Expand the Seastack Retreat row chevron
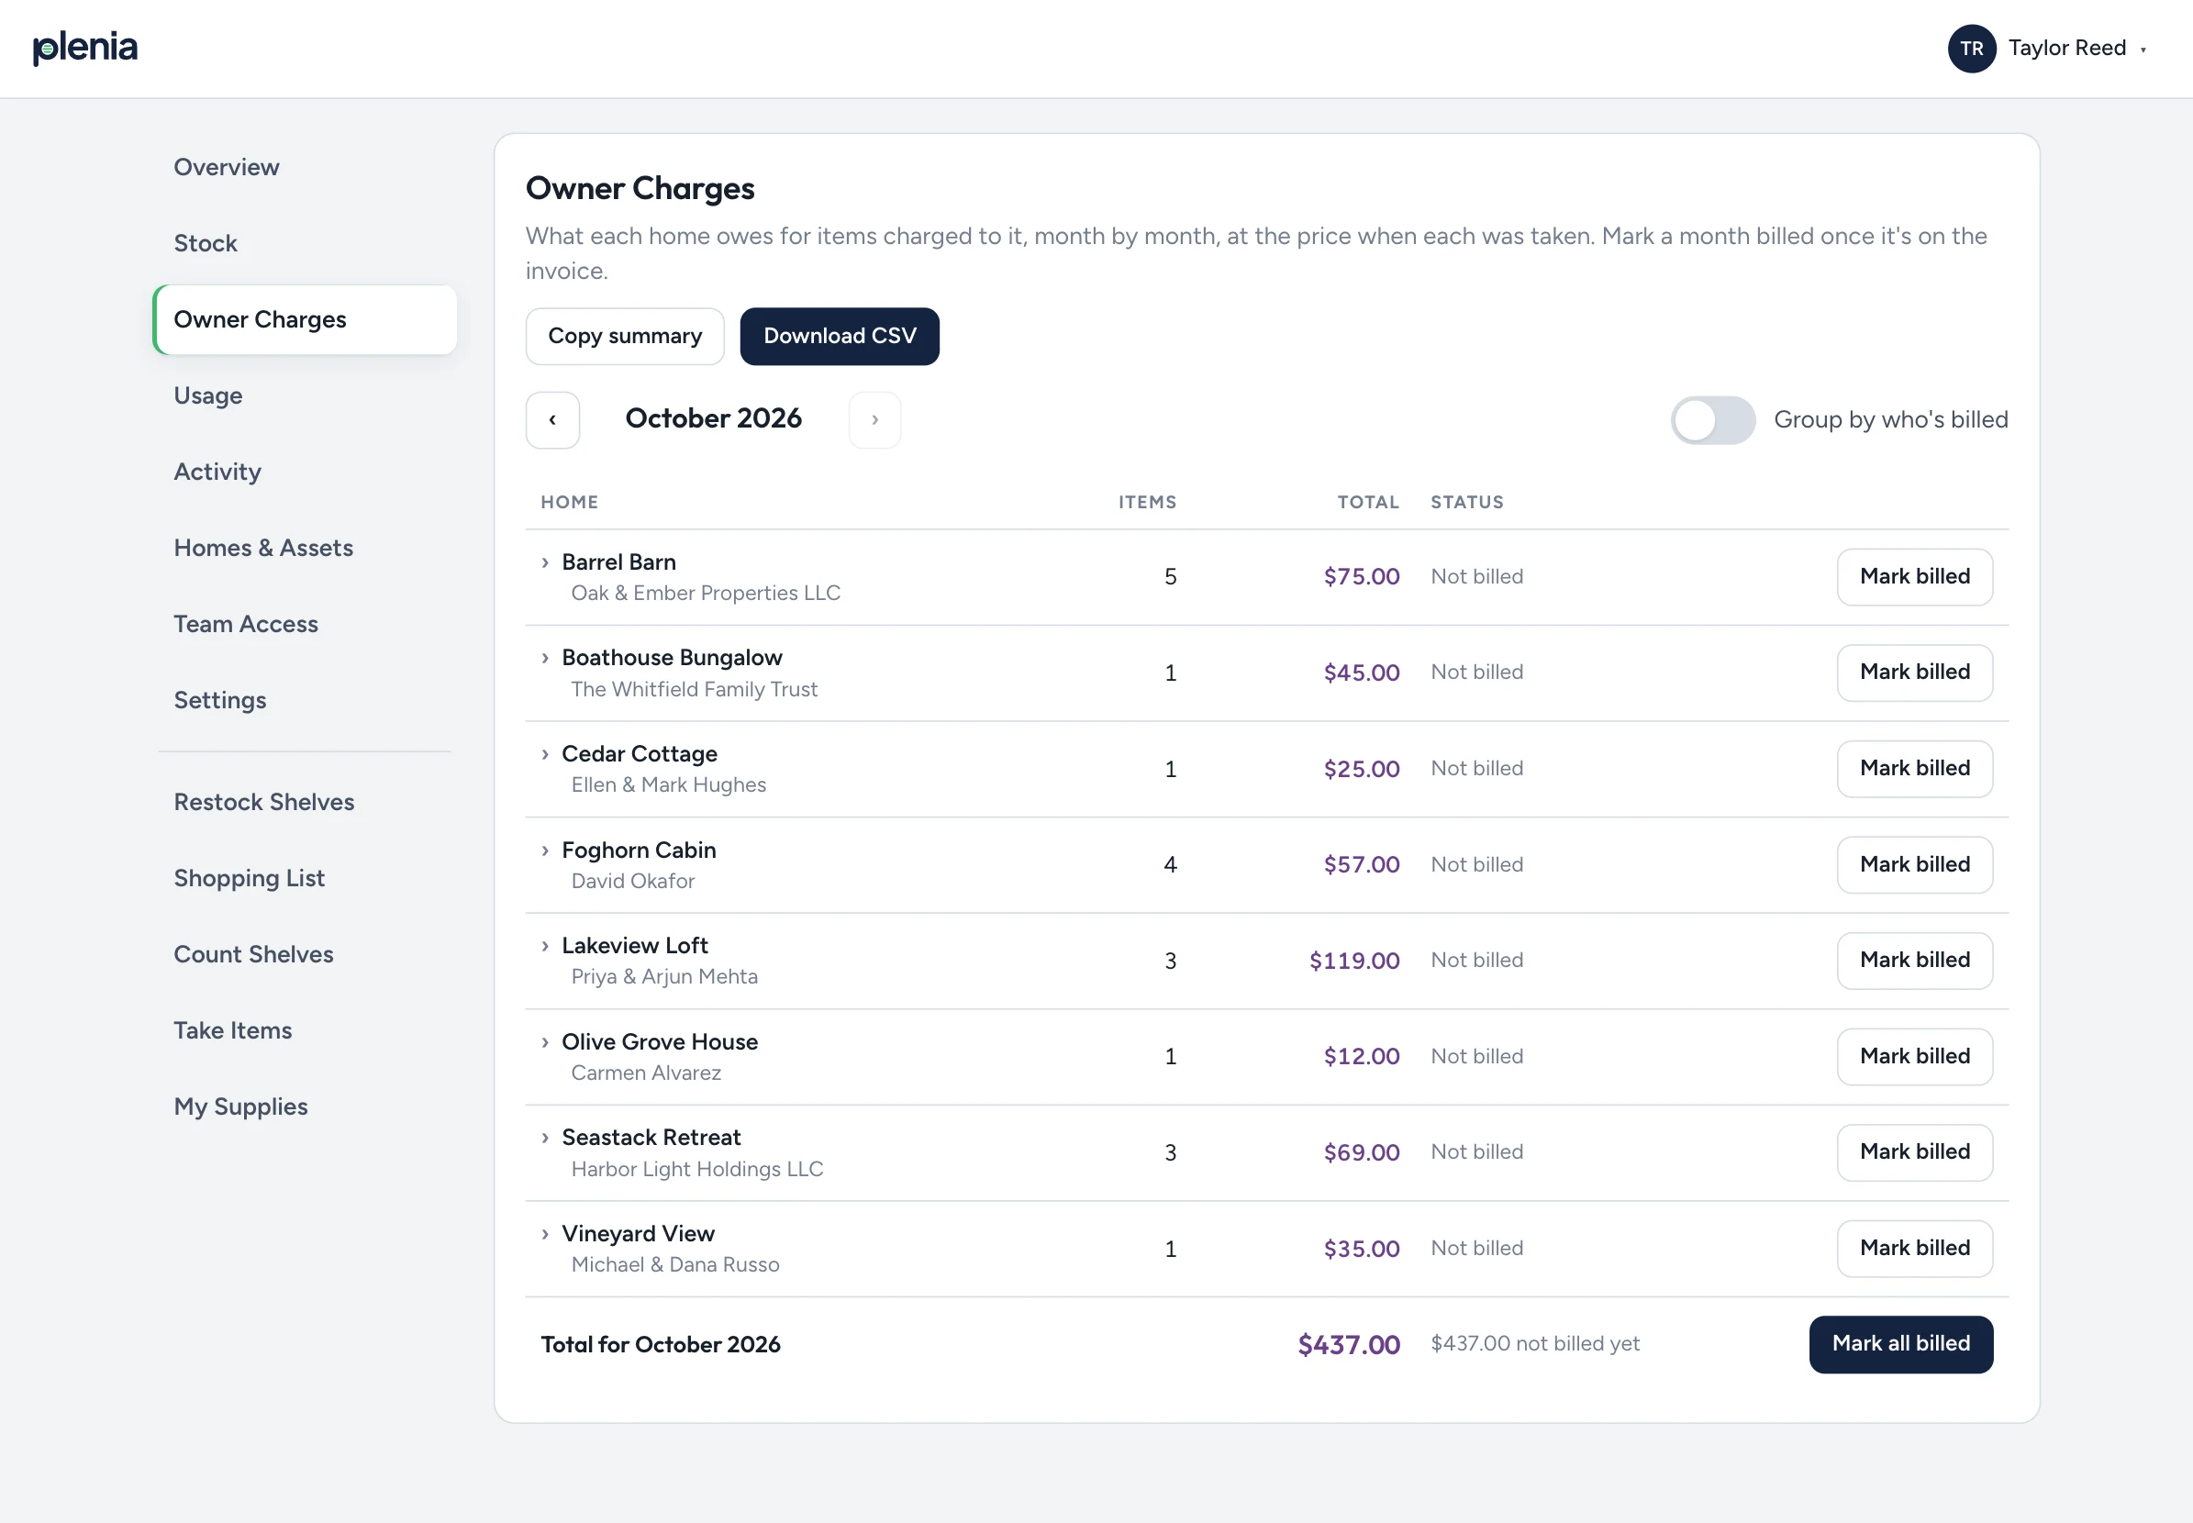2193x1523 pixels. point(545,1139)
